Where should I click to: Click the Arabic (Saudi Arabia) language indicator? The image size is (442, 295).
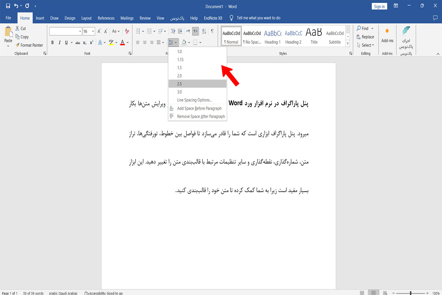63,293
